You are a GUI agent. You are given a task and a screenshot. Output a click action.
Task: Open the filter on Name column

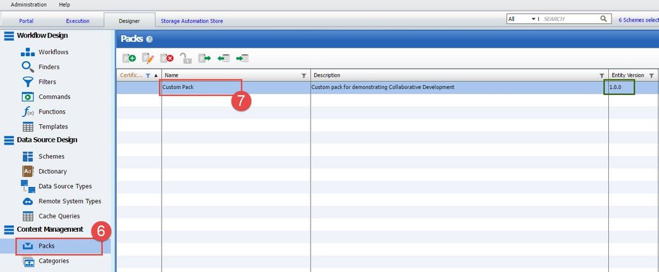pos(303,75)
